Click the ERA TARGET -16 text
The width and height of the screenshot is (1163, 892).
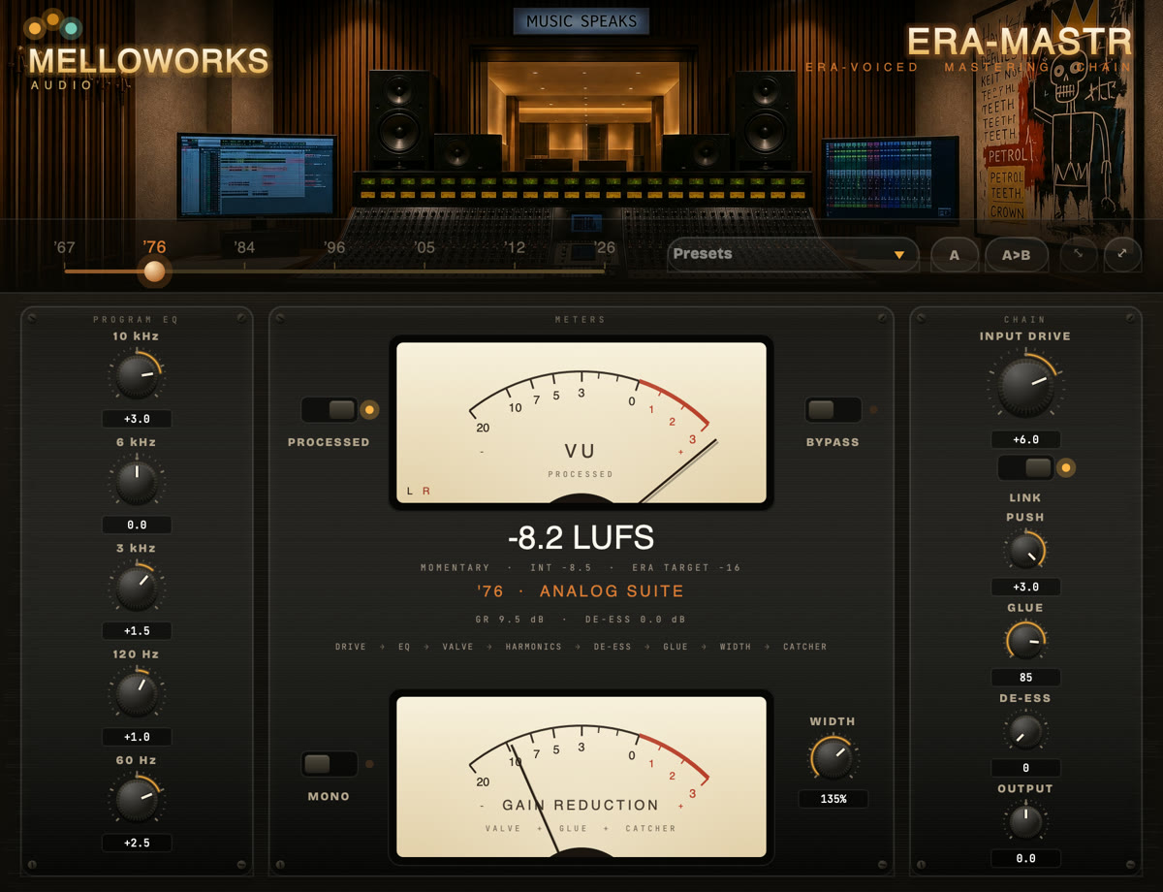coord(686,567)
